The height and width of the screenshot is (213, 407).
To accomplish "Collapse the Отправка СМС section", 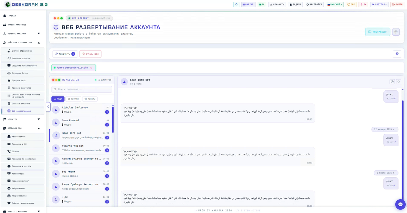I will (22, 128).
